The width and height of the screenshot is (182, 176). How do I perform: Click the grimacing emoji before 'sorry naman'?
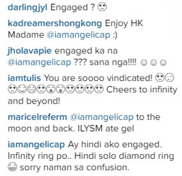(x=12, y=167)
